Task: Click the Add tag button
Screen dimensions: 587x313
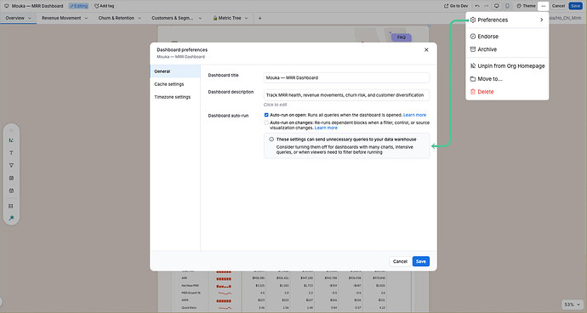Action: tap(105, 6)
